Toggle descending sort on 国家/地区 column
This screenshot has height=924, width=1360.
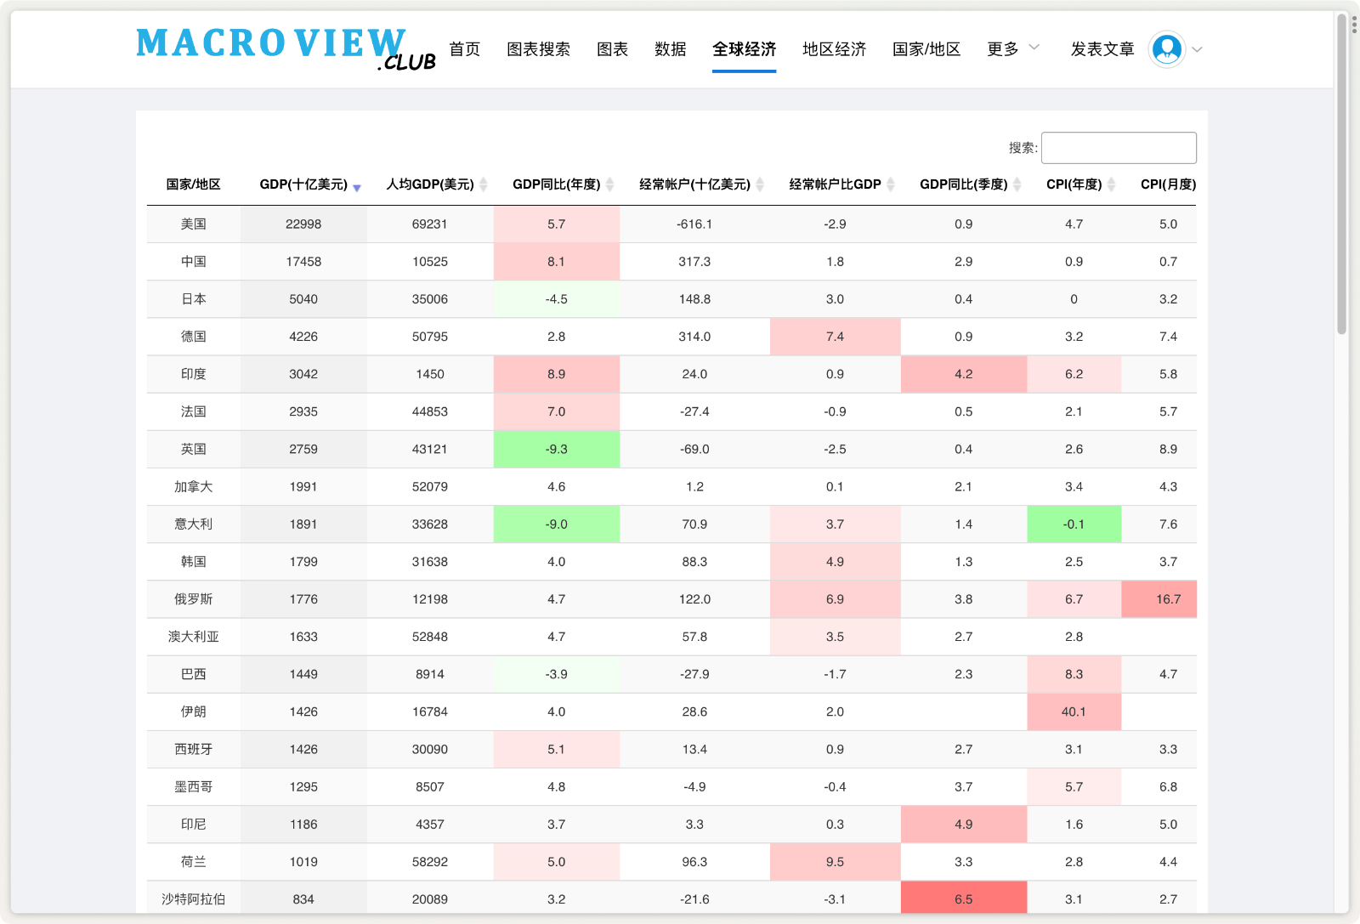pyautogui.click(x=193, y=184)
